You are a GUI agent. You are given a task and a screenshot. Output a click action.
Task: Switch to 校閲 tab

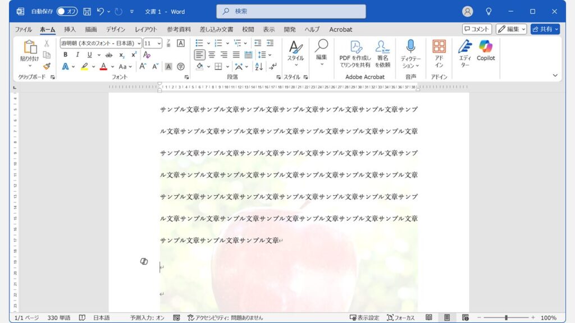pos(248,29)
